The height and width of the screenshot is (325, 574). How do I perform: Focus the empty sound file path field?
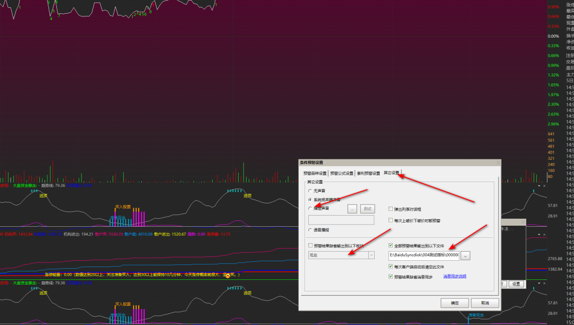coord(341,220)
